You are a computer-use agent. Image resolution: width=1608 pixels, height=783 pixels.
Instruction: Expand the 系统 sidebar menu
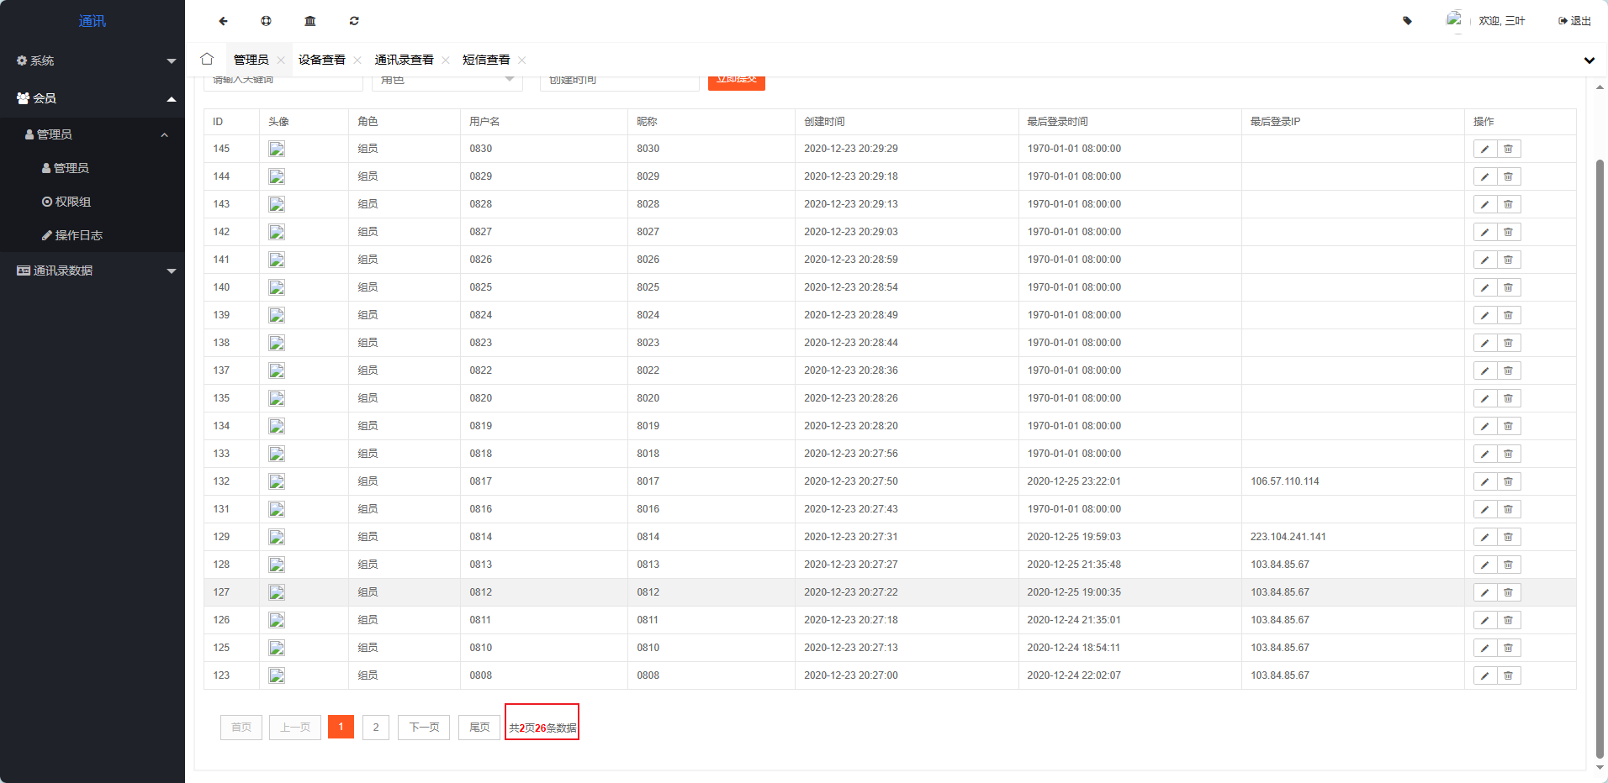click(93, 60)
